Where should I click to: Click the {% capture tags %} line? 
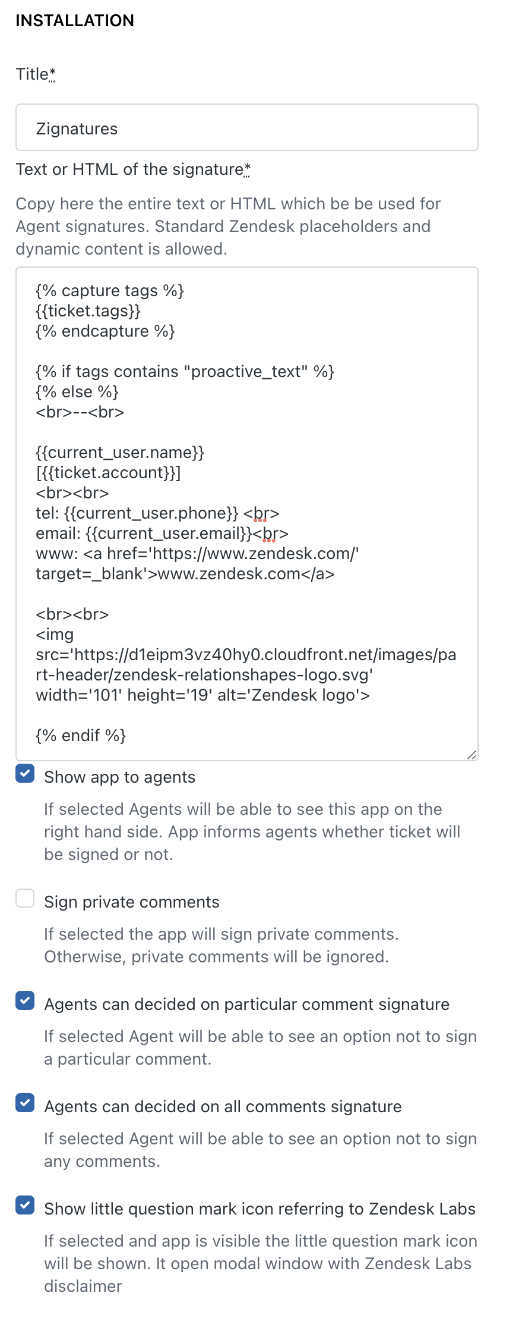[x=110, y=291]
